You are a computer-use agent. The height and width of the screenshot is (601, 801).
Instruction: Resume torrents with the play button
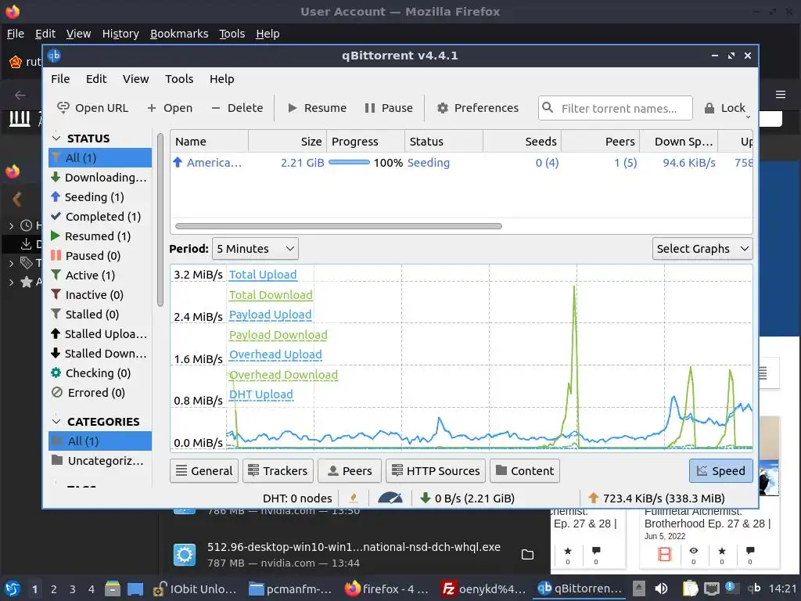click(318, 108)
